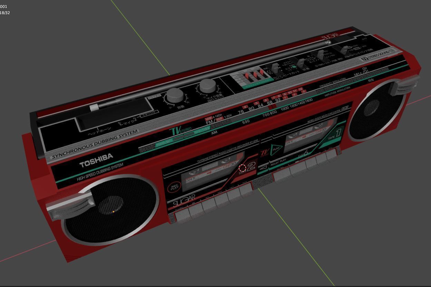Click the 3D cursor crosshair circle

(x=243, y=169)
